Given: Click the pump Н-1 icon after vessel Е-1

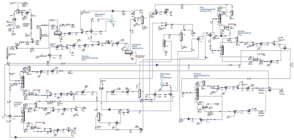Looking at the screenshot, I should [69, 33].
